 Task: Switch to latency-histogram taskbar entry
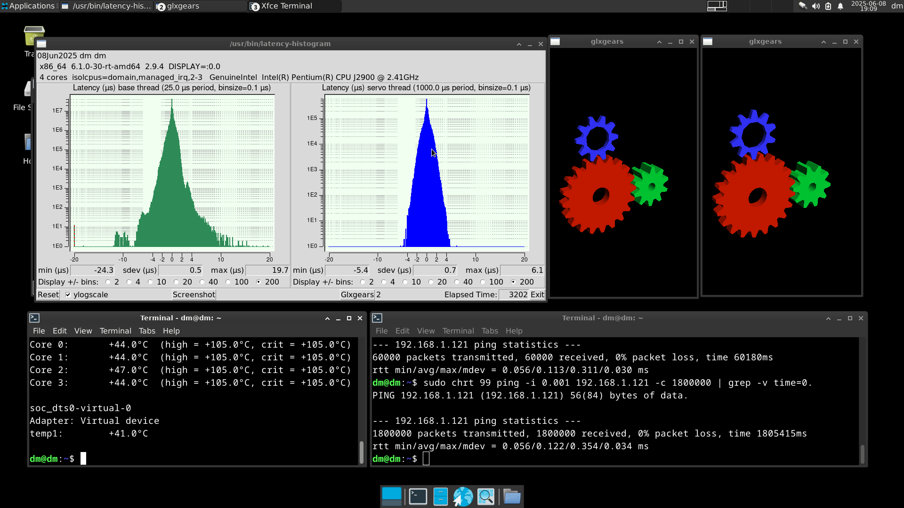(x=106, y=6)
